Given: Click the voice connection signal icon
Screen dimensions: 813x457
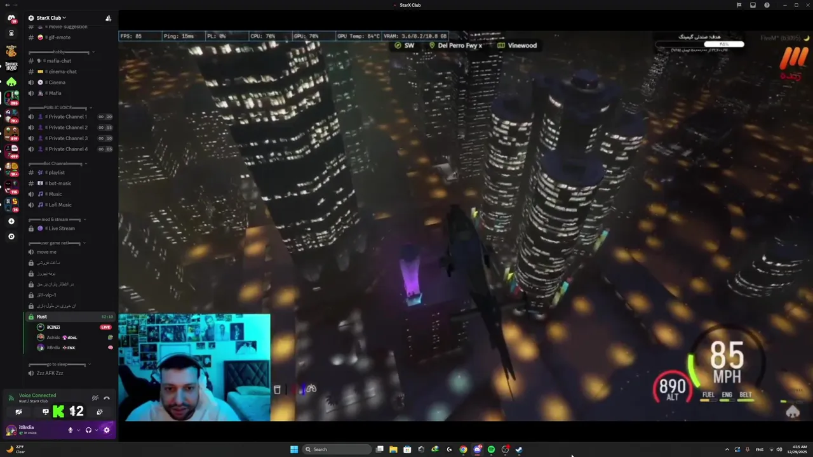Looking at the screenshot, I should click(11, 398).
